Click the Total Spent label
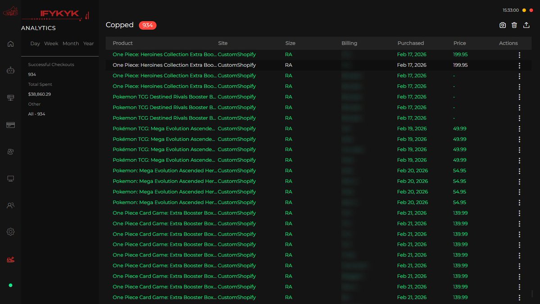The image size is (540, 304). click(40, 84)
